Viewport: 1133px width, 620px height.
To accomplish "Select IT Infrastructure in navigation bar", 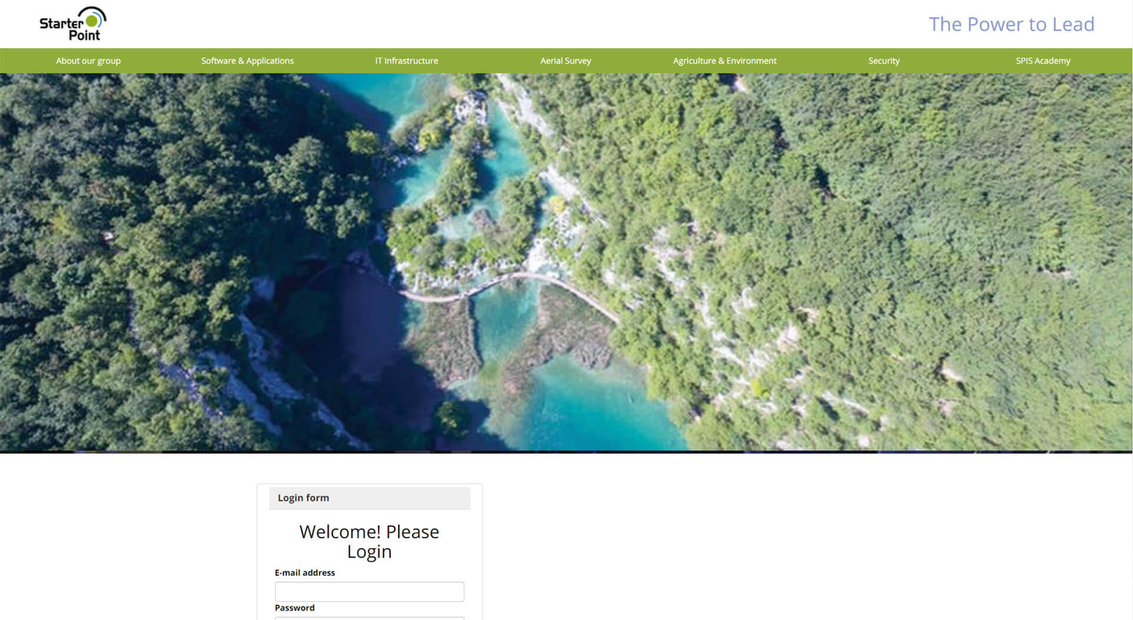I will pyautogui.click(x=407, y=61).
